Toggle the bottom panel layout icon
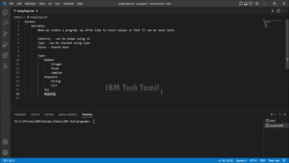 point(246,4)
